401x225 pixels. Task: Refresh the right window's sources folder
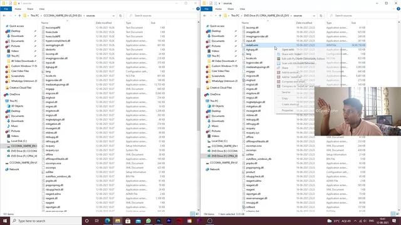click(321, 16)
